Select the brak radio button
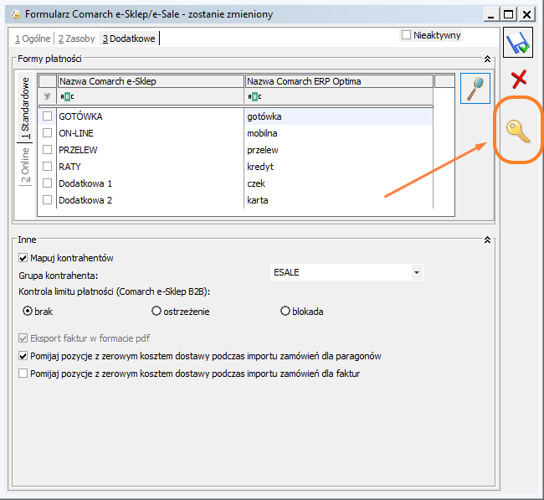 [x=28, y=311]
